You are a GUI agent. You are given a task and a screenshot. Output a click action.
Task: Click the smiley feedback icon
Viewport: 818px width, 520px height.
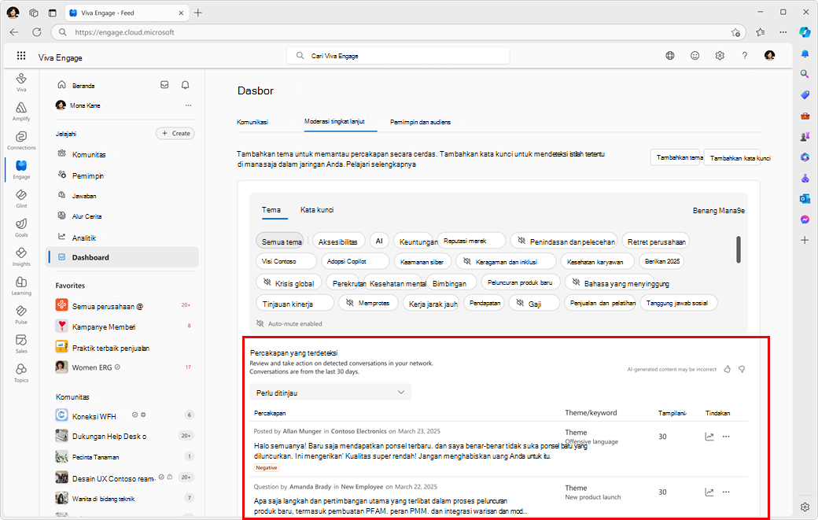click(695, 56)
